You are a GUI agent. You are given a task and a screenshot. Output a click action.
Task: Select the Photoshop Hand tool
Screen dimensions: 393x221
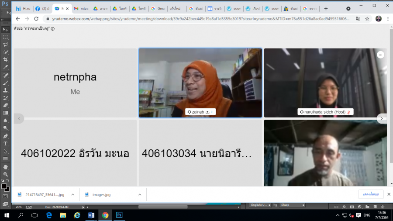coord(6,166)
